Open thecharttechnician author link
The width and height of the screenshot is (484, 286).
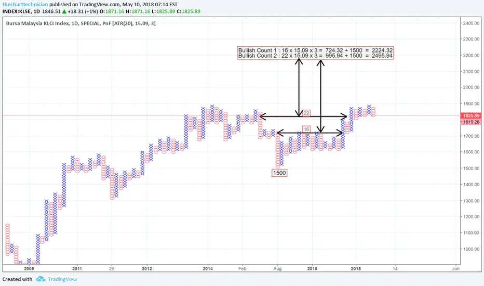tap(25, 4)
